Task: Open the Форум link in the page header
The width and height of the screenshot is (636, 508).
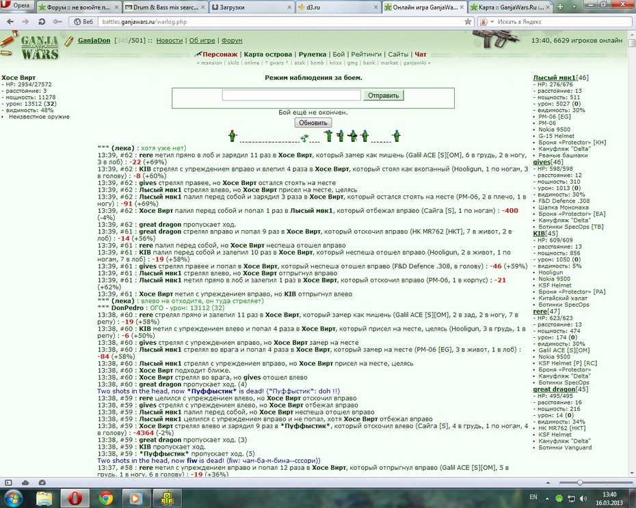Action: (232, 40)
